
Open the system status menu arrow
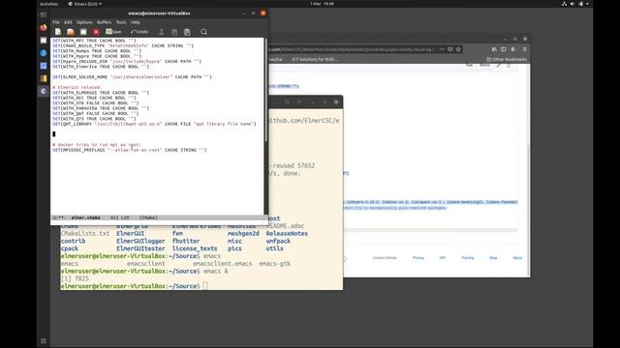point(588,4)
